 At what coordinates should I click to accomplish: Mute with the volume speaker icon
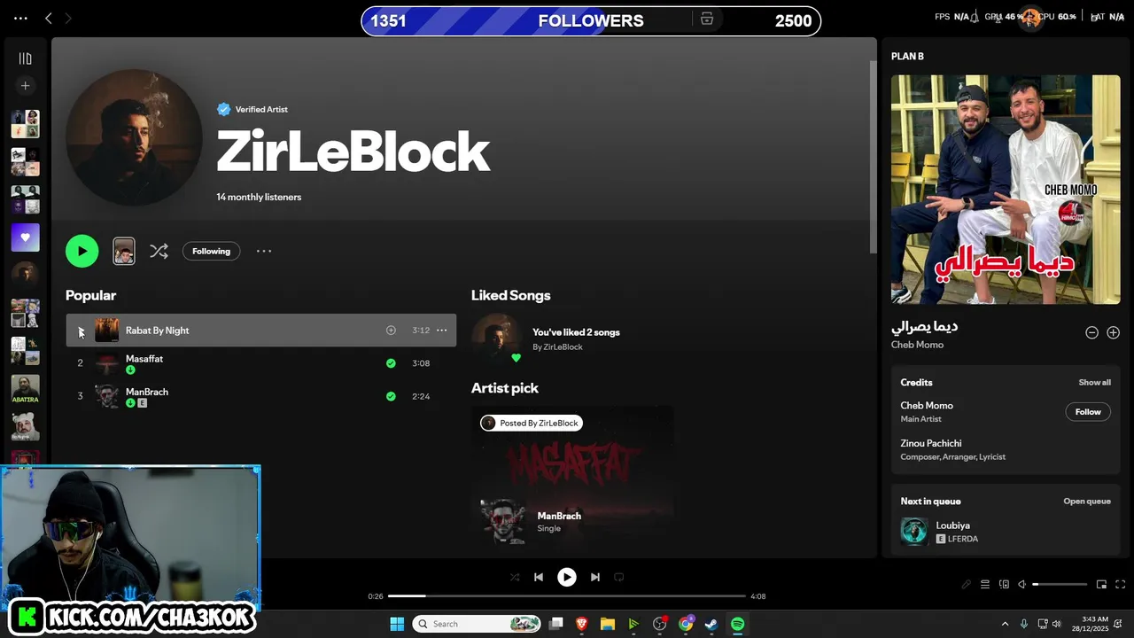click(x=1021, y=584)
